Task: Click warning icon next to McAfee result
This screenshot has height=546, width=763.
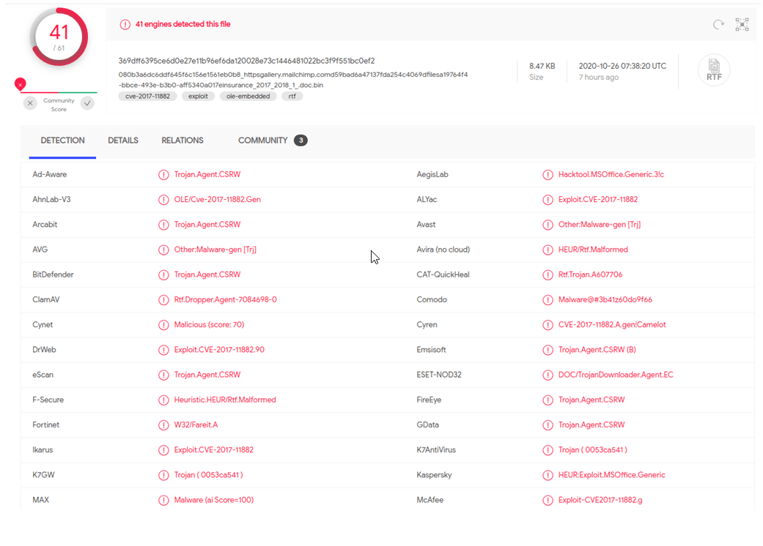Action: (548, 501)
